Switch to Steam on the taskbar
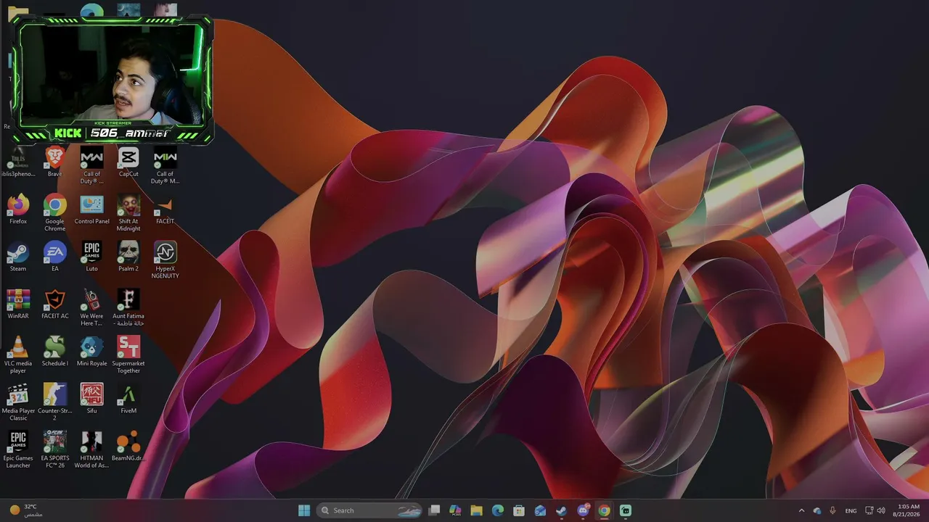 (x=561, y=510)
